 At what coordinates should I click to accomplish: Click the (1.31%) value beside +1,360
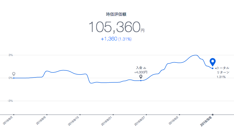pos(125,39)
